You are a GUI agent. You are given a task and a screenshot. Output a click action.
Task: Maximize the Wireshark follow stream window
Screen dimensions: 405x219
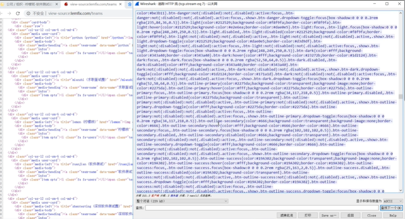(x=387, y=3)
